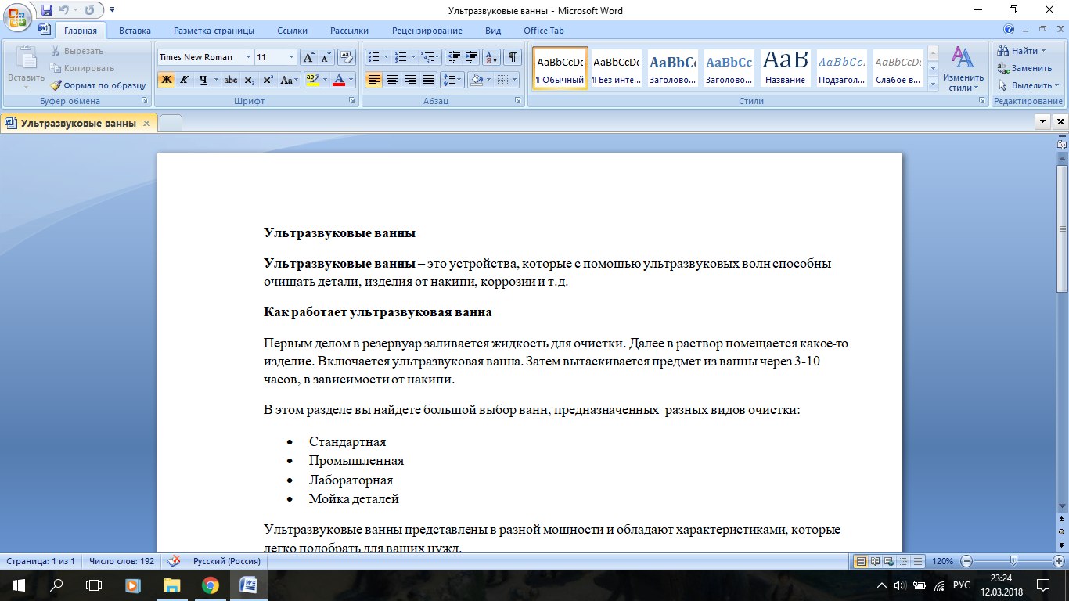
Task: Apply superscript formatting
Action: click(x=268, y=80)
